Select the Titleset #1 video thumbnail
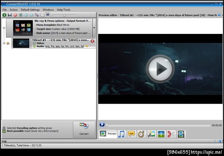Image resolution: width=224 pixels, height=156 pixels. click(21, 43)
